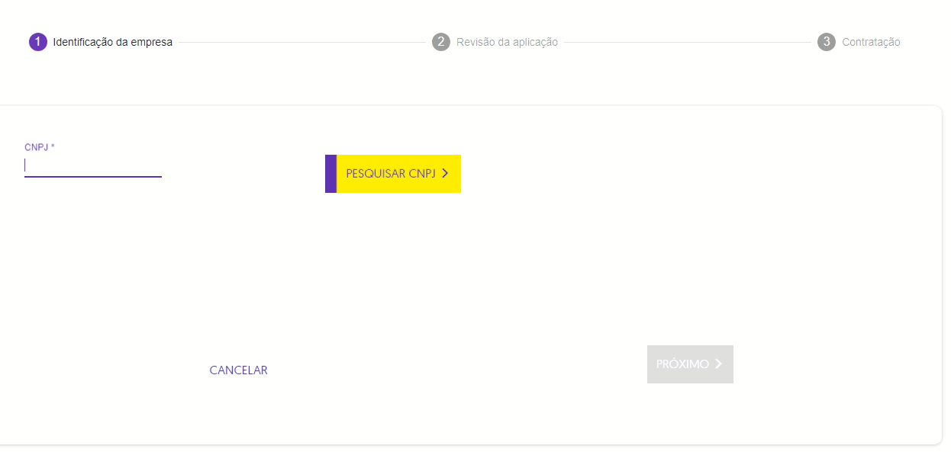The width and height of the screenshot is (951, 452).
Task: Click the gray step 3 circle
Action: (x=826, y=42)
